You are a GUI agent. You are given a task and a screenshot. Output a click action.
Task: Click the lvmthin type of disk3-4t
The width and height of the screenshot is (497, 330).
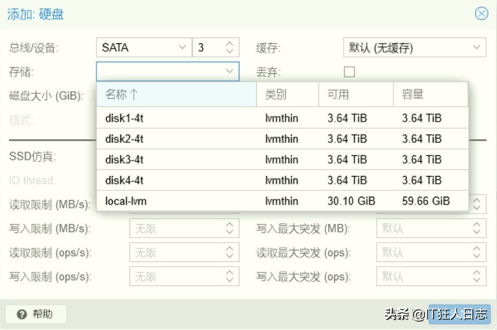pyautogui.click(x=282, y=159)
